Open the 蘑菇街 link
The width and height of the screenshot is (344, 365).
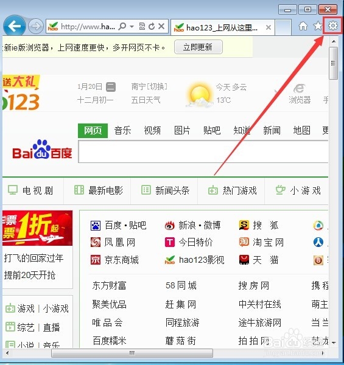tap(180, 341)
